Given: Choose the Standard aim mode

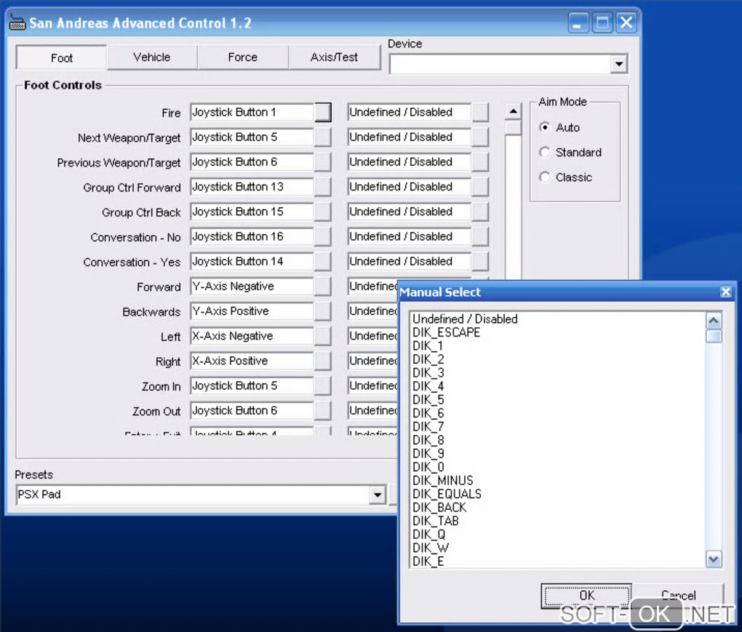Looking at the screenshot, I should click(545, 152).
